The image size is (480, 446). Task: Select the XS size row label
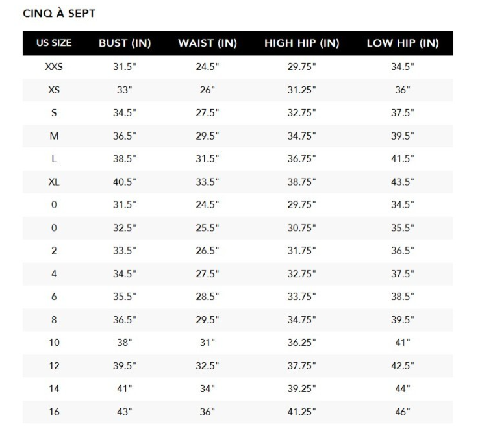click(x=54, y=90)
